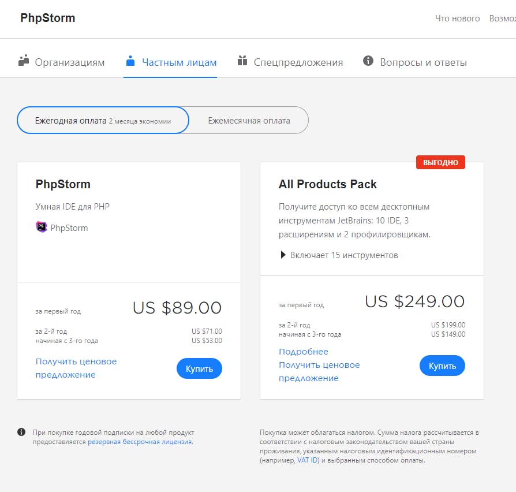
Task: Open Подробнее link for All Products Pack
Action: click(x=303, y=352)
